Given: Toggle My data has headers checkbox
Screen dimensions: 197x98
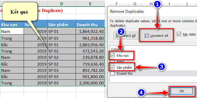Looking at the screenshot, I should click(x=179, y=34).
